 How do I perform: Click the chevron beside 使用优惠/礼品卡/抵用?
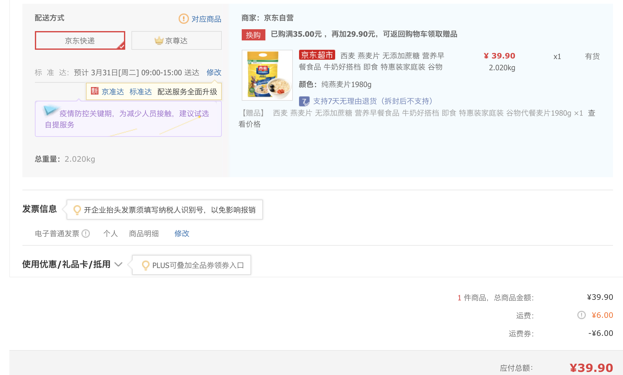118,265
